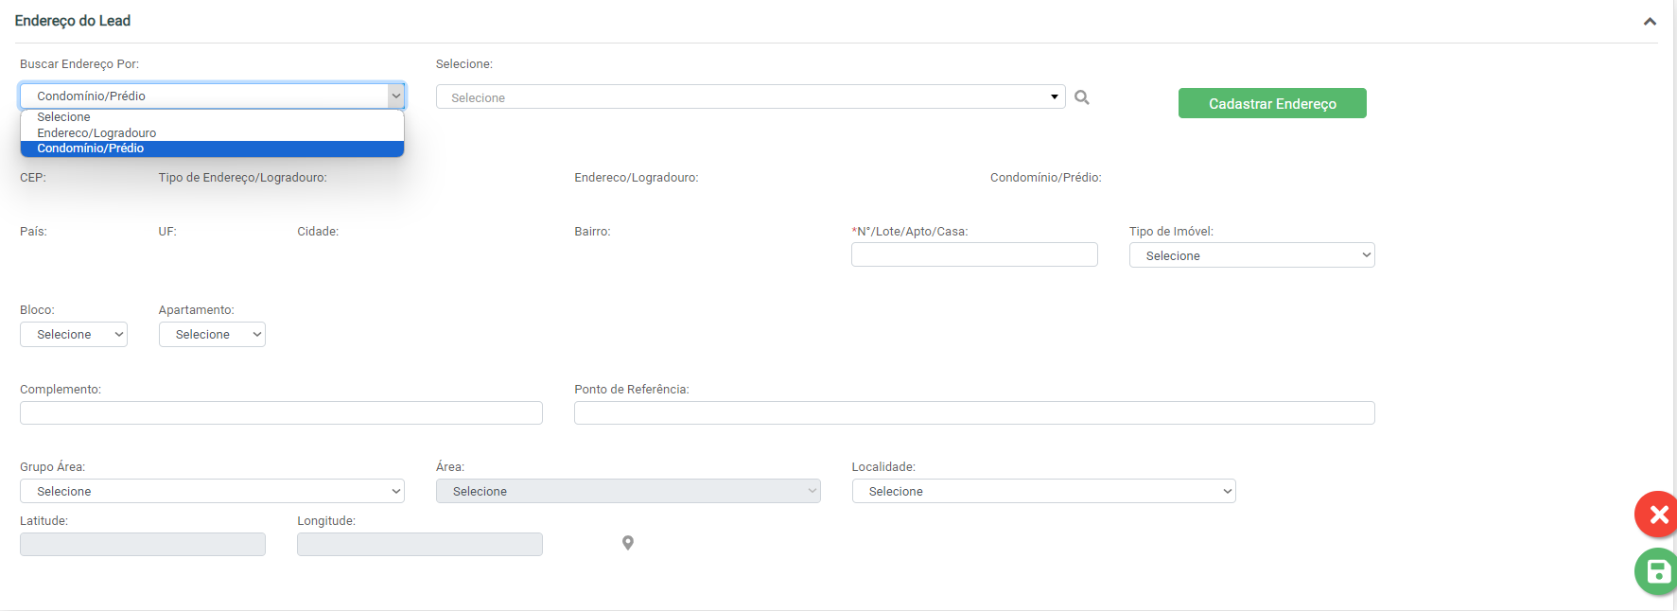Click the disabled Área dropdown
Screen dimensions: 1677x611
(x=627, y=491)
